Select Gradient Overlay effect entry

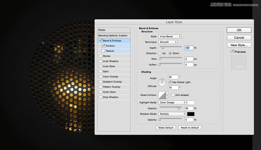coord(112,82)
